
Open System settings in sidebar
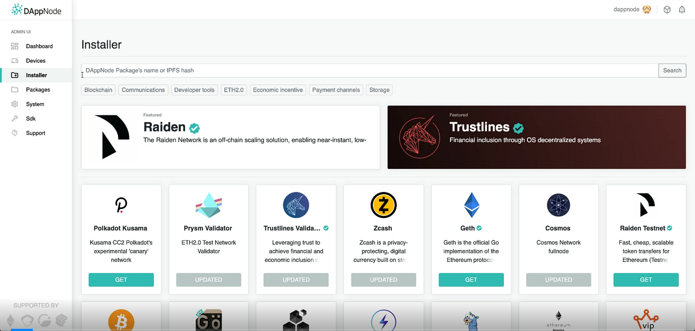pyautogui.click(x=35, y=104)
